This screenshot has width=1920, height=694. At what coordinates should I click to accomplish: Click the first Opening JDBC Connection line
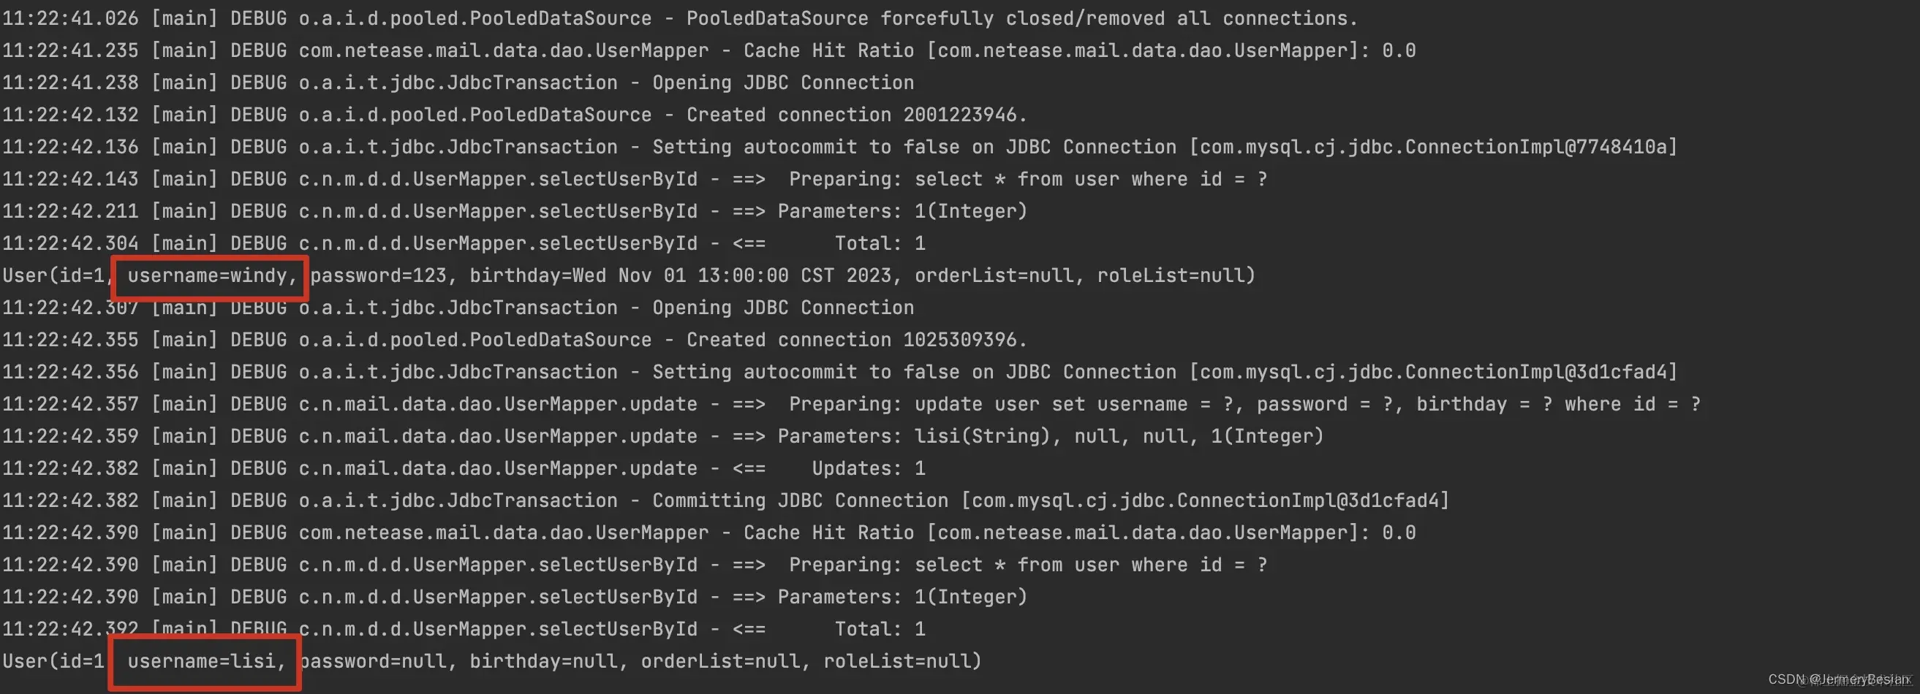(x=458, y=83)
